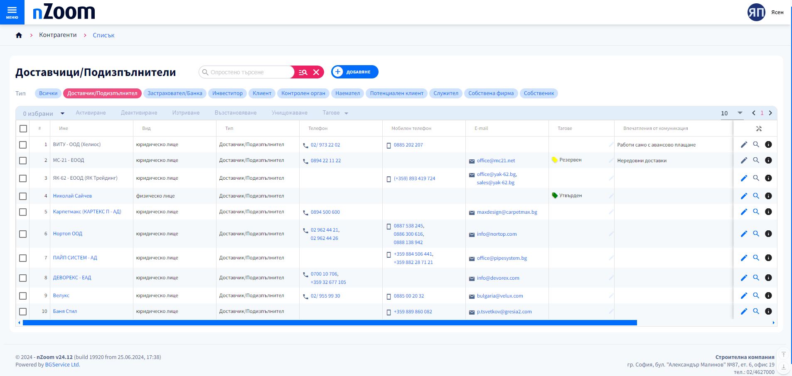792x376 pixels.
Task: Show info for Нортоп ООД row
Action: 768,234
